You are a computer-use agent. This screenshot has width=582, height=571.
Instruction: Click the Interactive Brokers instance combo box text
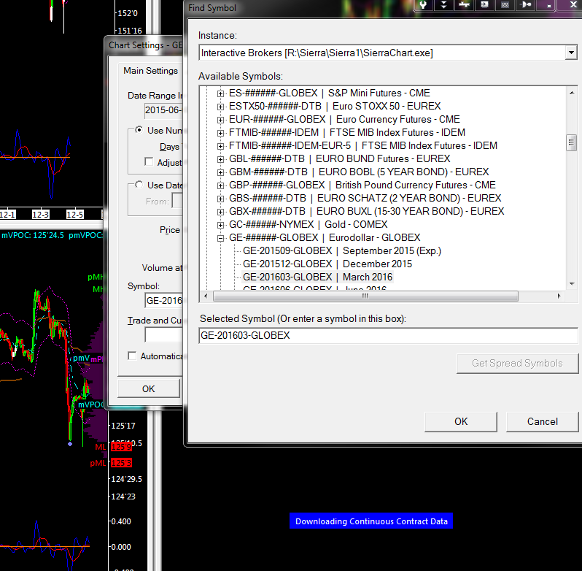click(x=317, y=53)
